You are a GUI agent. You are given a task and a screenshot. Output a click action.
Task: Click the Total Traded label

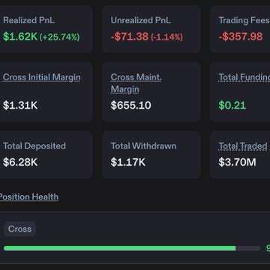click(243, 146)
